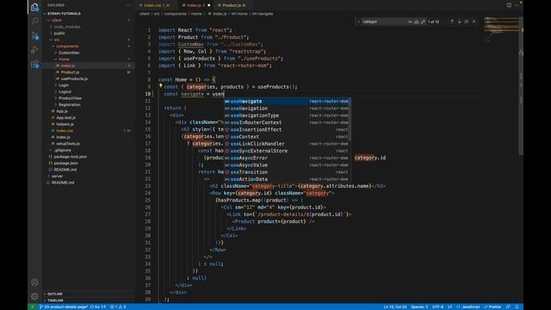Select useContext suggestion in autocomplete list
This screenshot has height=310, width=551.
pyautogui.click(x=287, y=137)
